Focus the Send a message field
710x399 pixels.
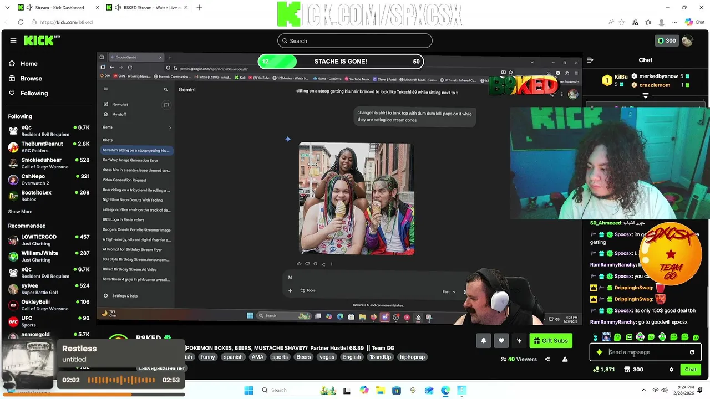(x=646, y=352)
